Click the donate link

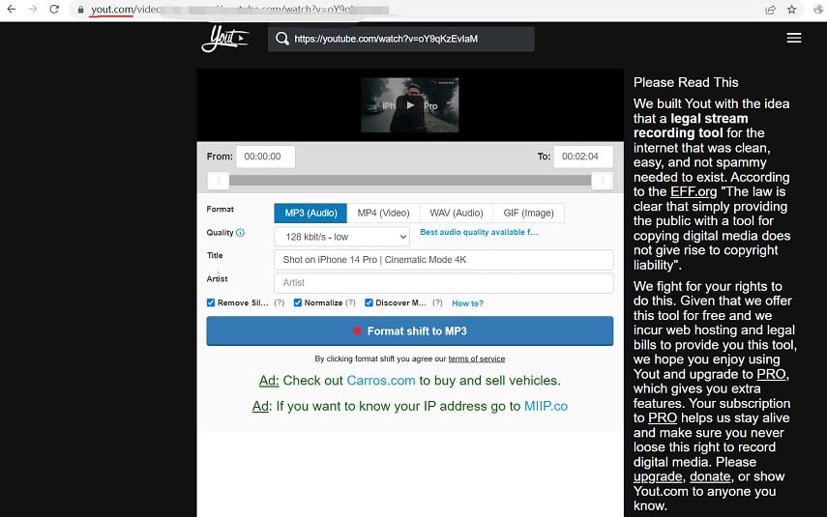click(710, 476)
